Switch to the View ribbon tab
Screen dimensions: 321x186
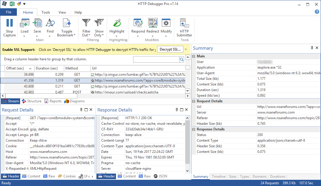click(x=62, y=12)
